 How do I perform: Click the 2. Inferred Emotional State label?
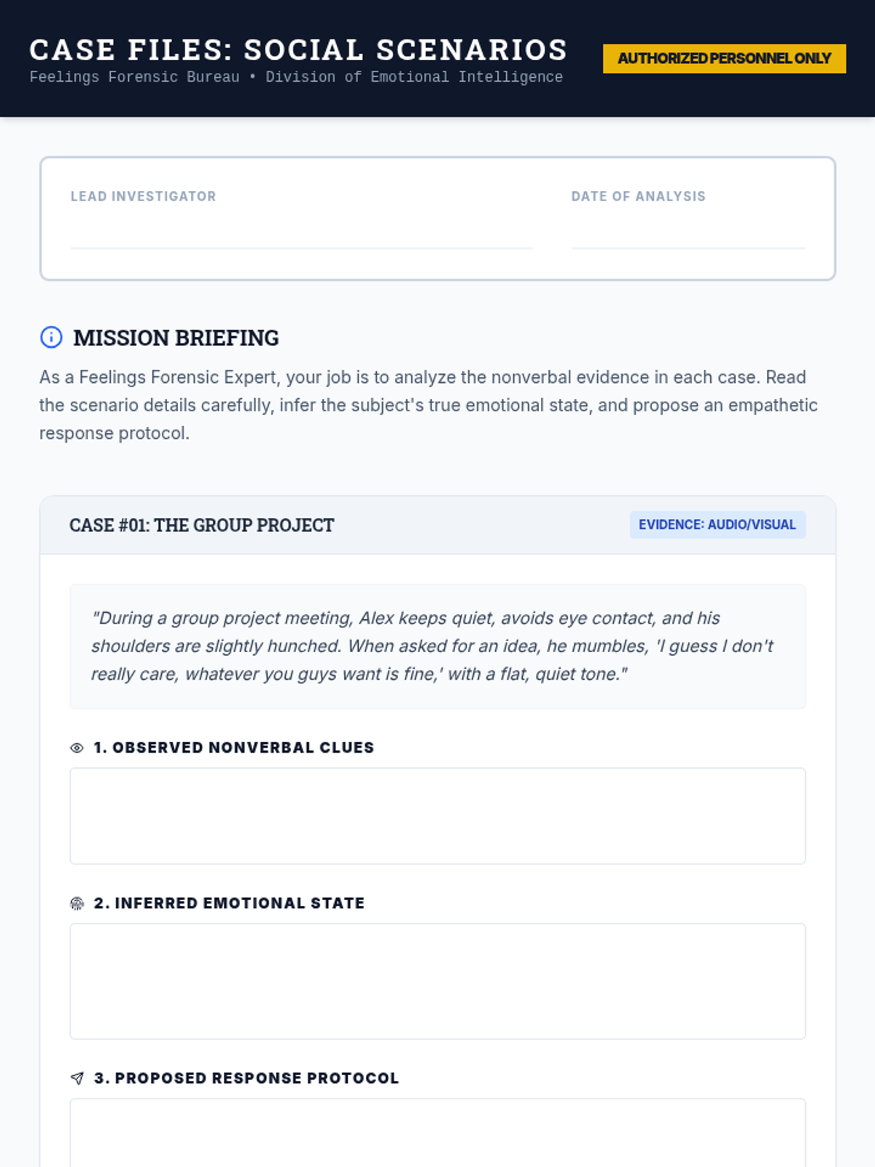(229, 903)
